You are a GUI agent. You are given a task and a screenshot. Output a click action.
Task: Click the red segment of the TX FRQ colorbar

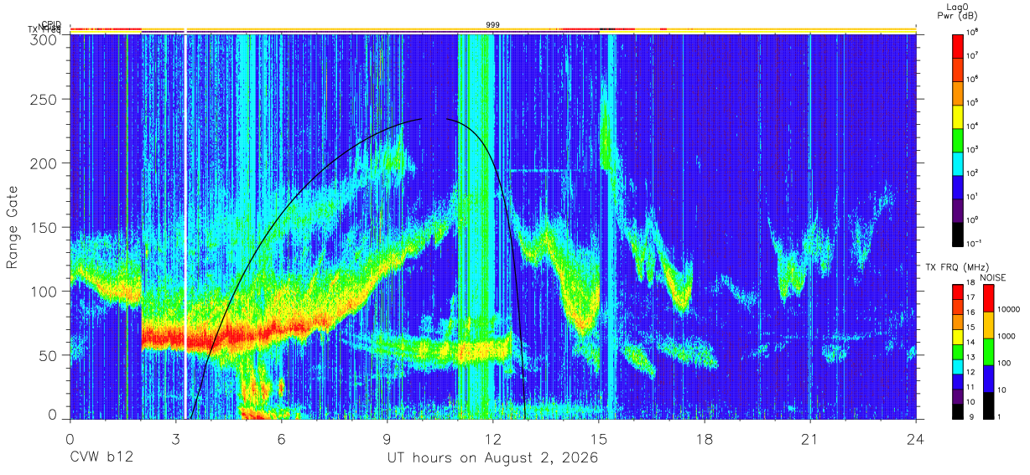(x=959, y=292)
